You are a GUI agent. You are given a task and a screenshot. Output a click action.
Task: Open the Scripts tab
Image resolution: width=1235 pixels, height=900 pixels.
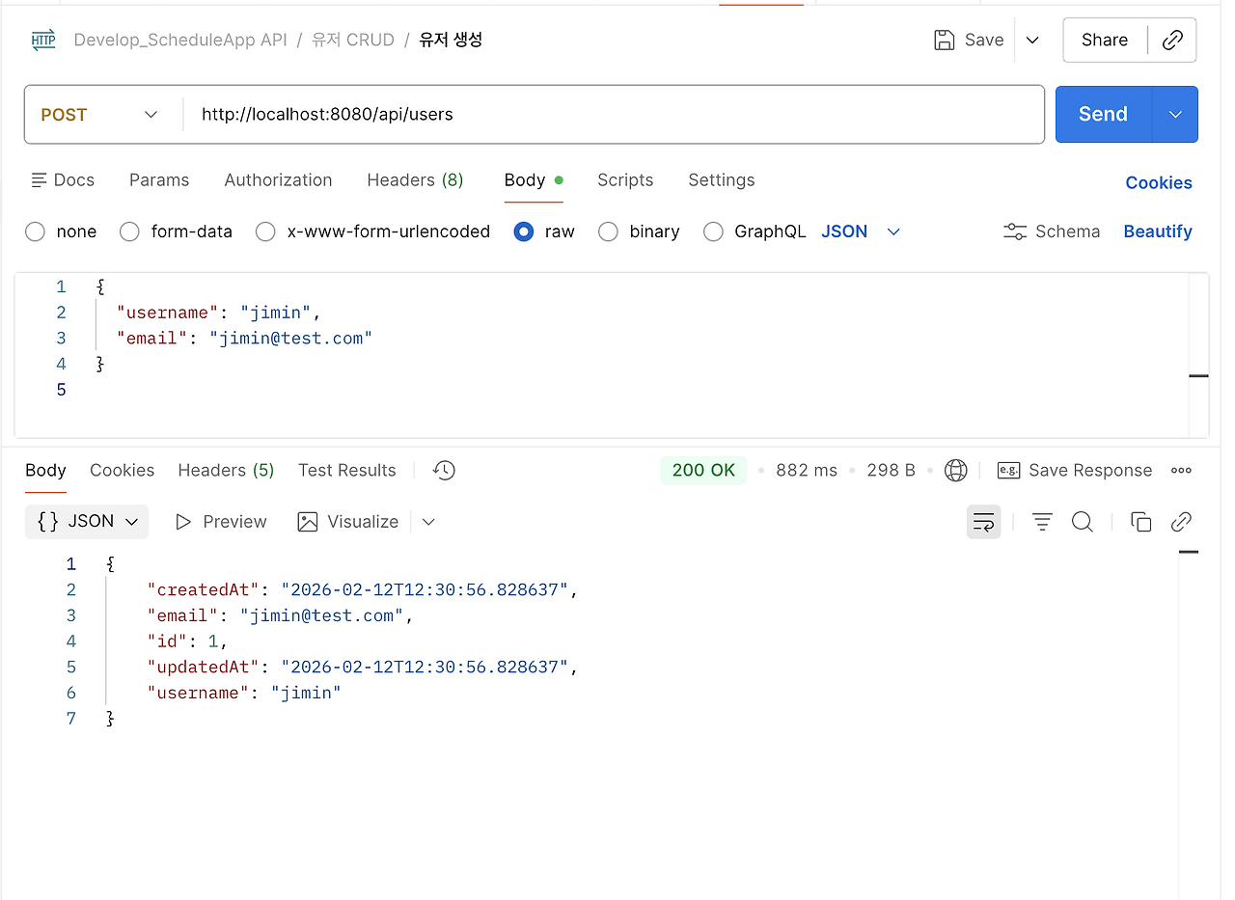pyautogui.click(x=625, y=180)
